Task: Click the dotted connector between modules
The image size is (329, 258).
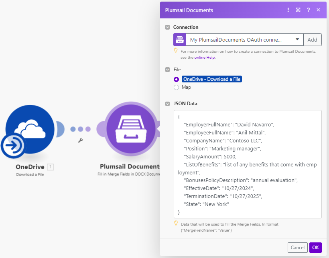Action: 80,129
